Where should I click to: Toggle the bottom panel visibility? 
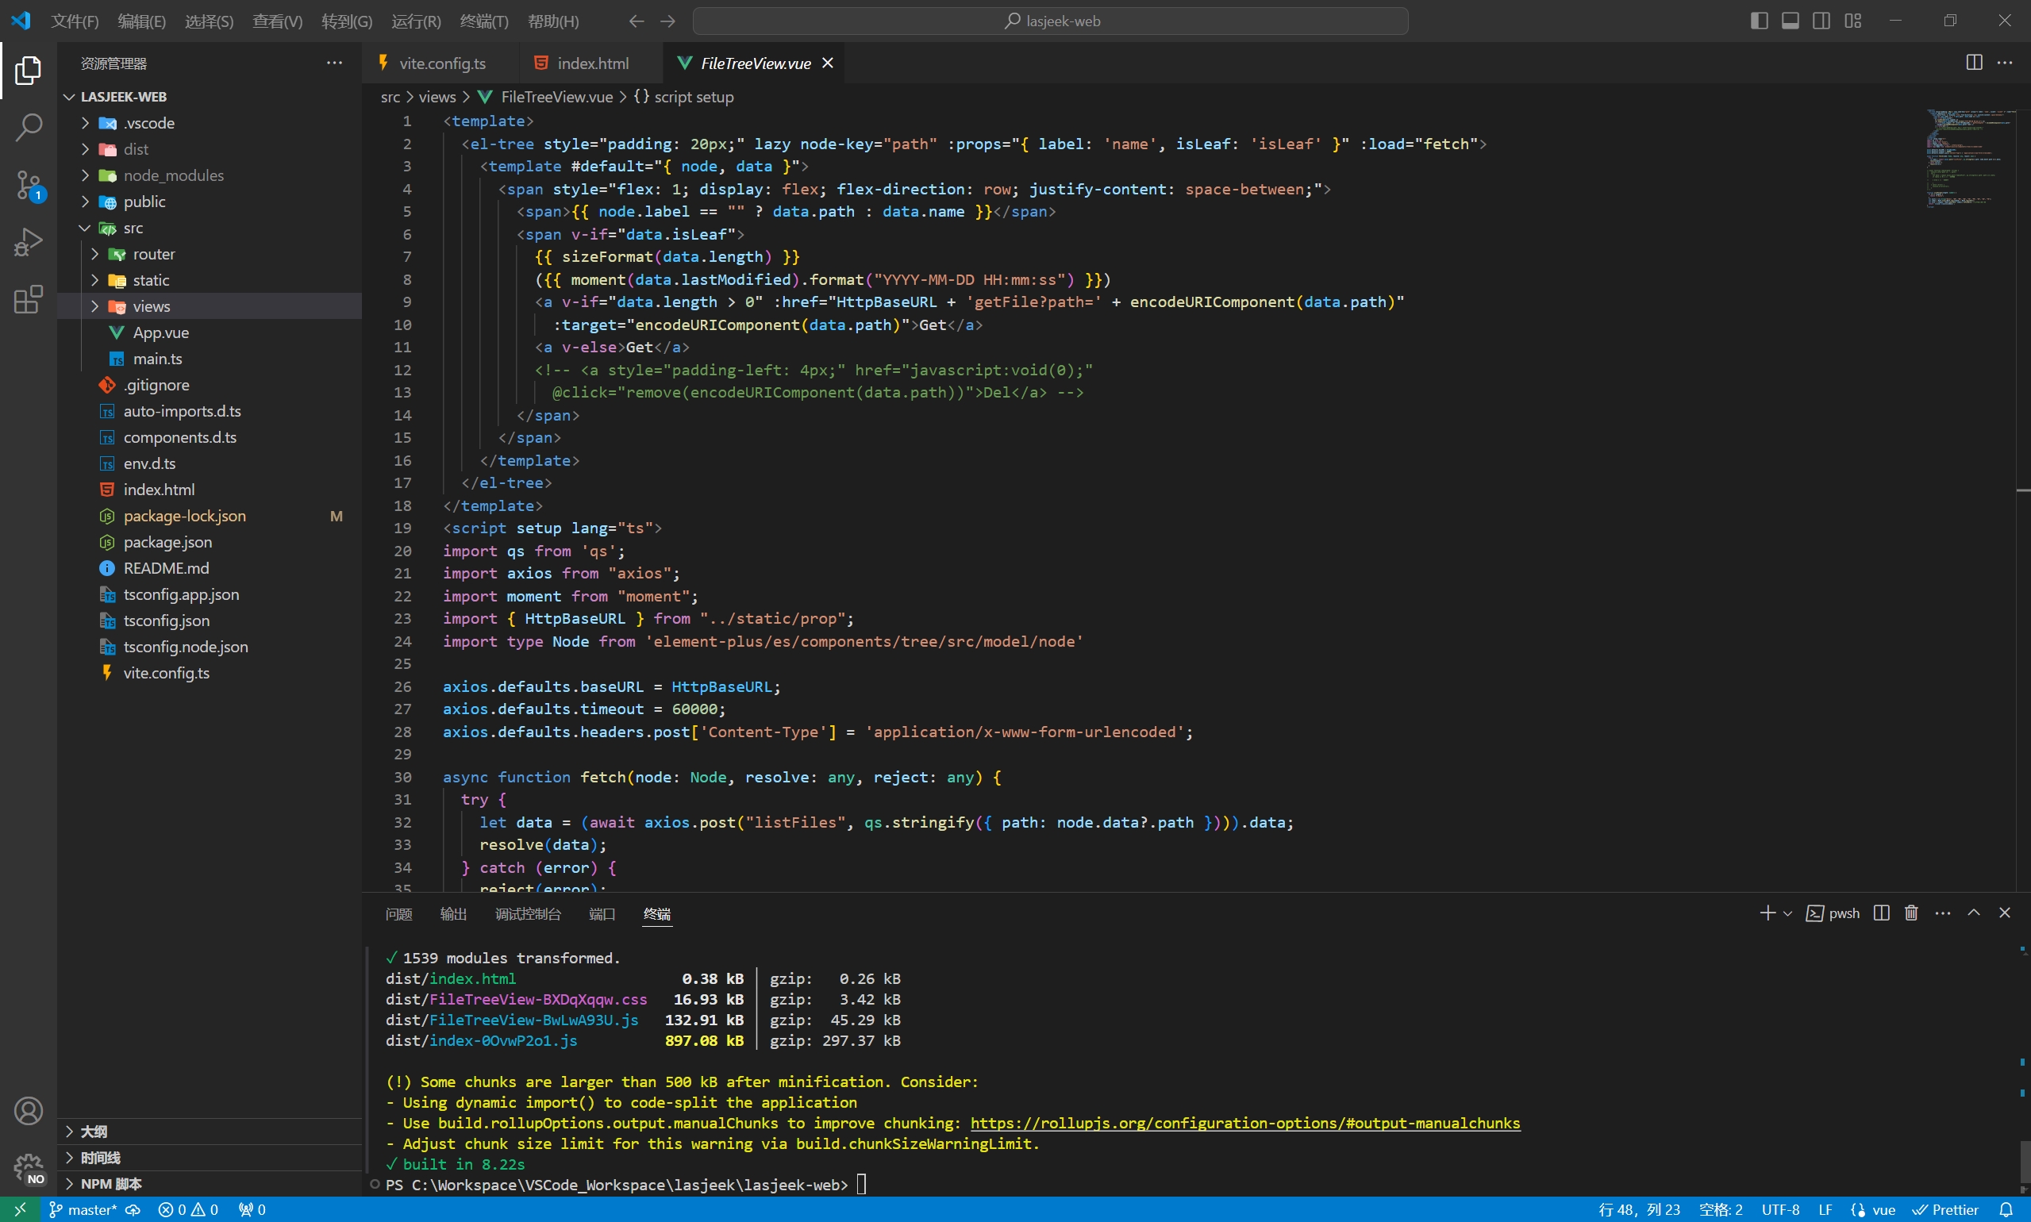coord(1791,21)
